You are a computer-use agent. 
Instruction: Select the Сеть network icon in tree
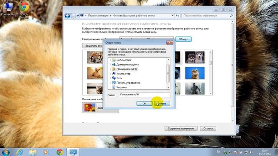point(114,78)
